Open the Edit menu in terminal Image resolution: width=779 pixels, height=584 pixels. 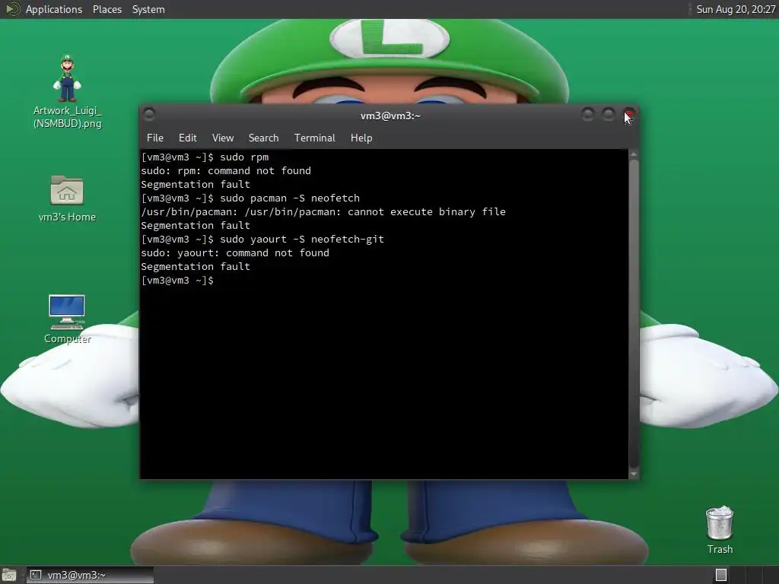(x=187, y=138)
